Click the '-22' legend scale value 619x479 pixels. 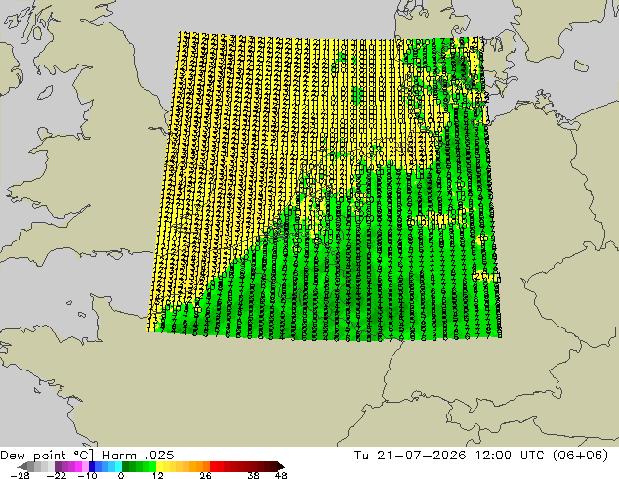[57, 475]
